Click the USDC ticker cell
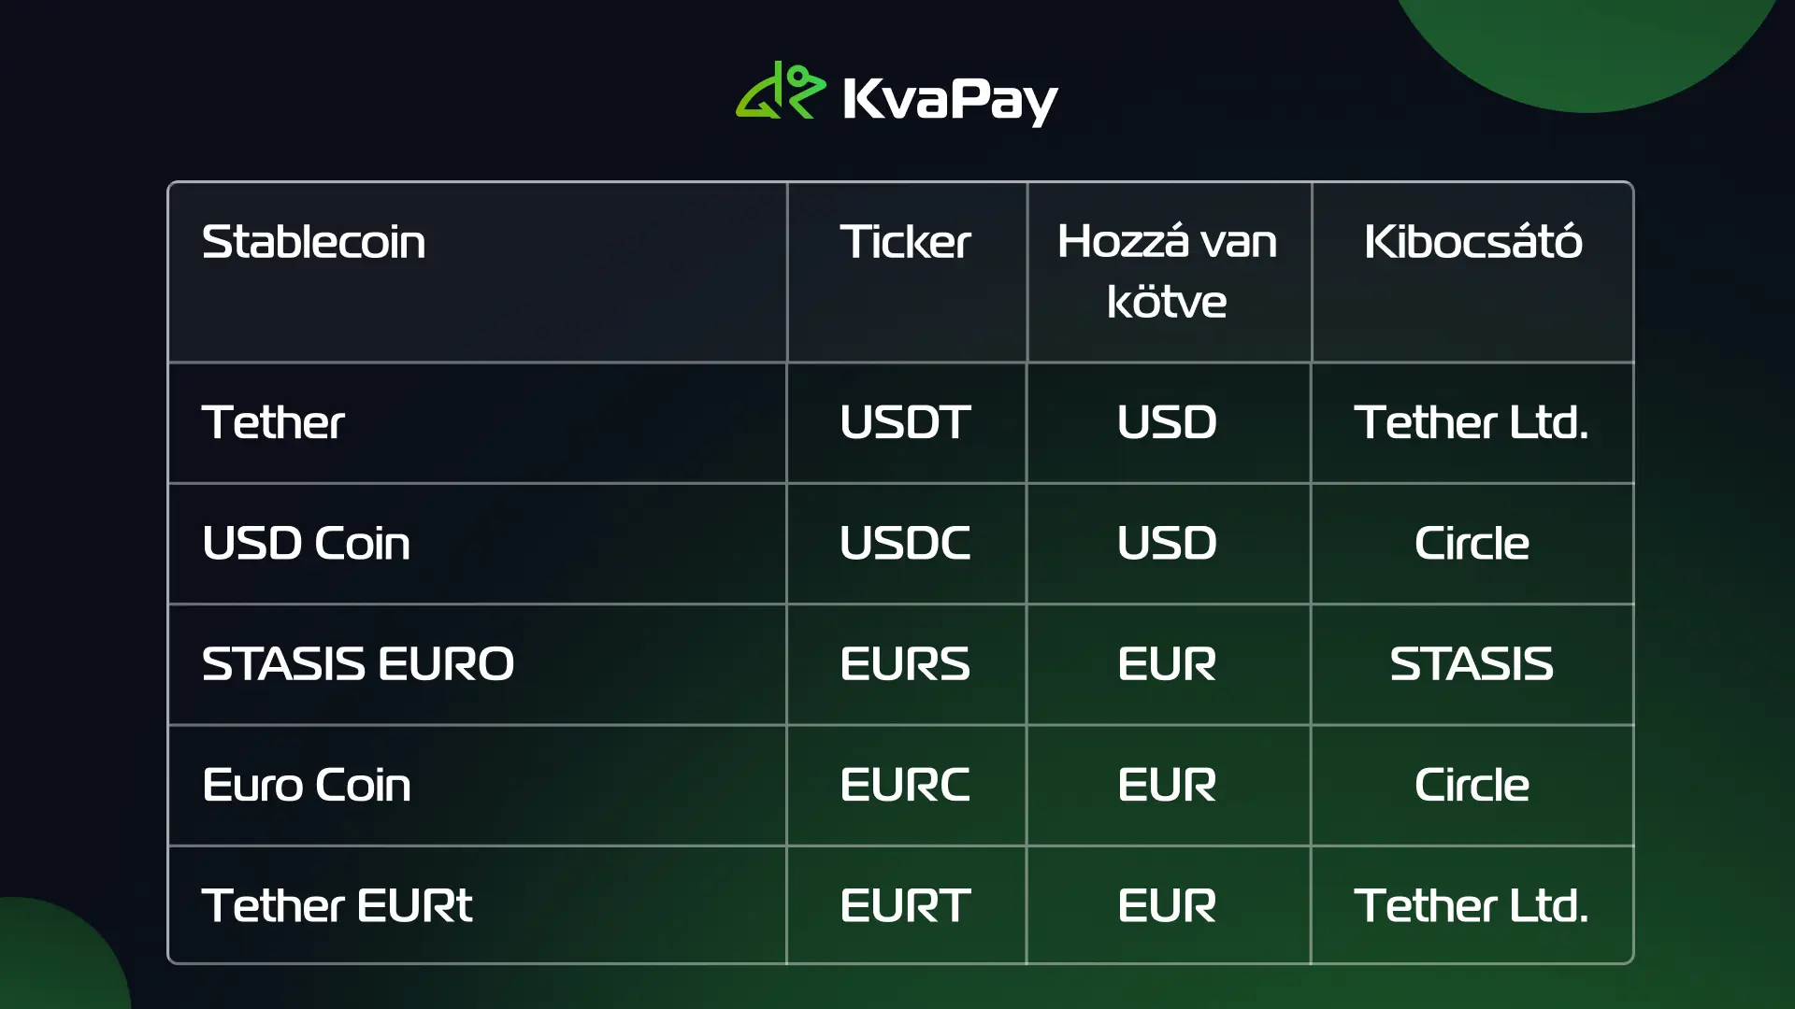Image resolution: width=1795 pixels, height=1009 pixels. click(x=905, y=543)
